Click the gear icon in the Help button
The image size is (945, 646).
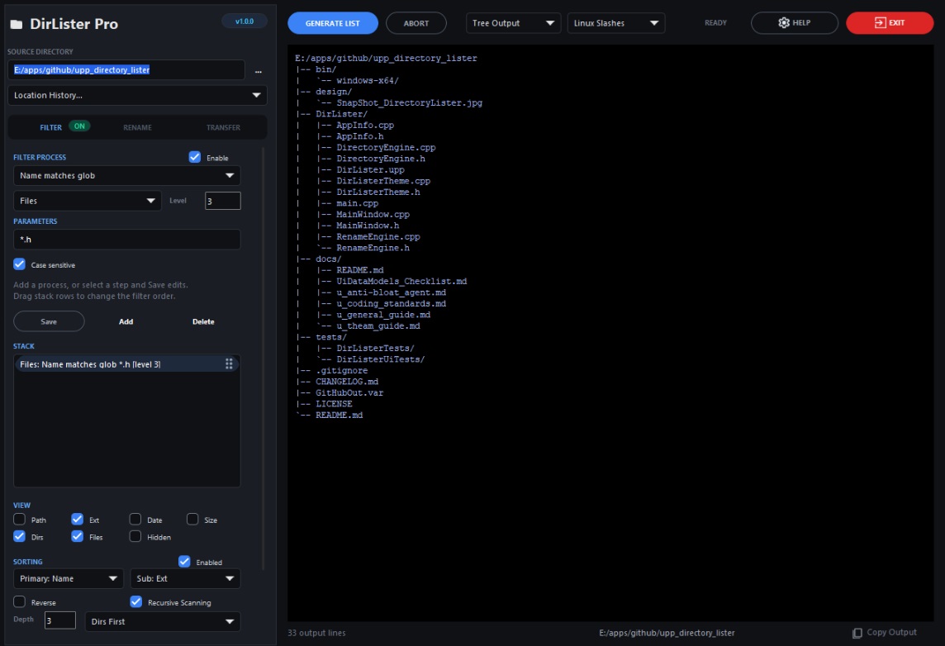[x=783, y=23]
